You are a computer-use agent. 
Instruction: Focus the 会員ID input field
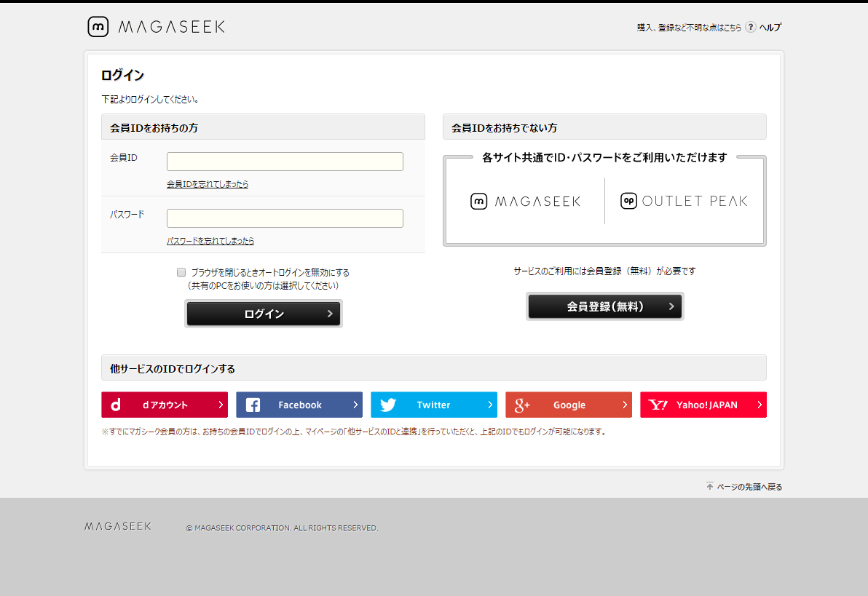pos(285,162)
